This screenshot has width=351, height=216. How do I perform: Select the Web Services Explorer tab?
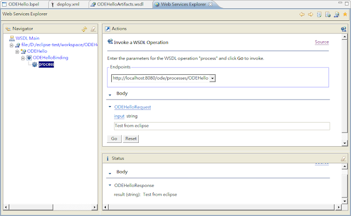[x=183, y=4]
